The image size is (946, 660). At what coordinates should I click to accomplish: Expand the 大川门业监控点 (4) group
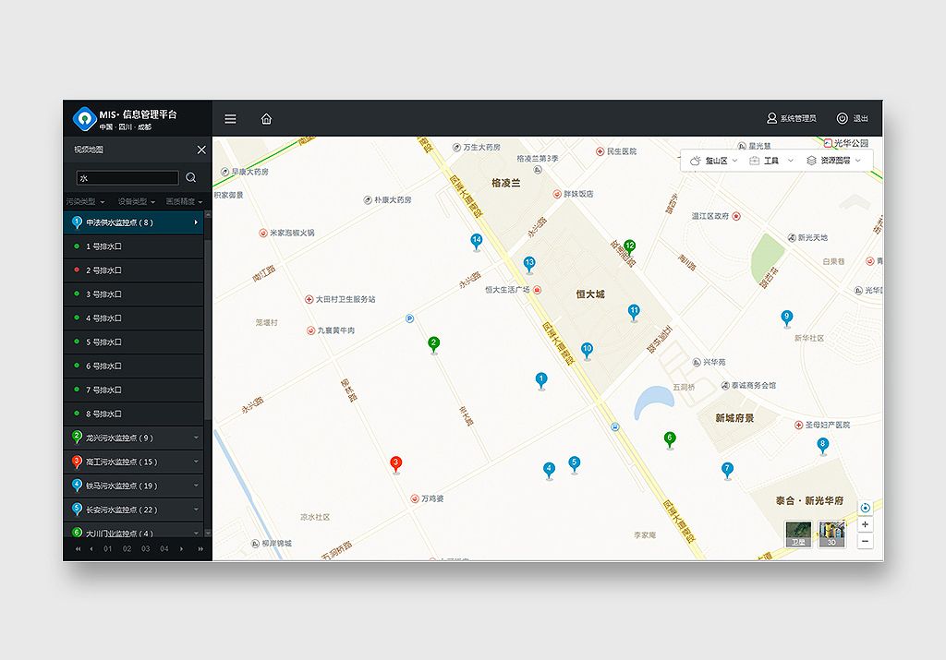133,532
